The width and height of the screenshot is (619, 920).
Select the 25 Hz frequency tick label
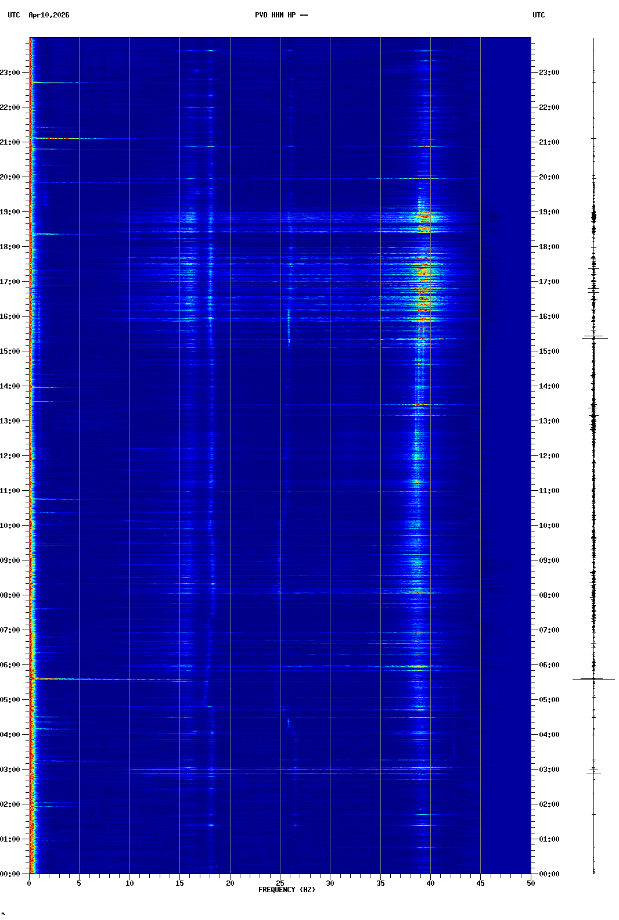(x=280, y=883)
